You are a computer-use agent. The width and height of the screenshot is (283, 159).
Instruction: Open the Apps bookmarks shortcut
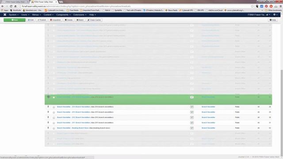[5, 10]
